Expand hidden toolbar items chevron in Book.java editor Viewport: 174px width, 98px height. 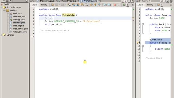(162, 5)
